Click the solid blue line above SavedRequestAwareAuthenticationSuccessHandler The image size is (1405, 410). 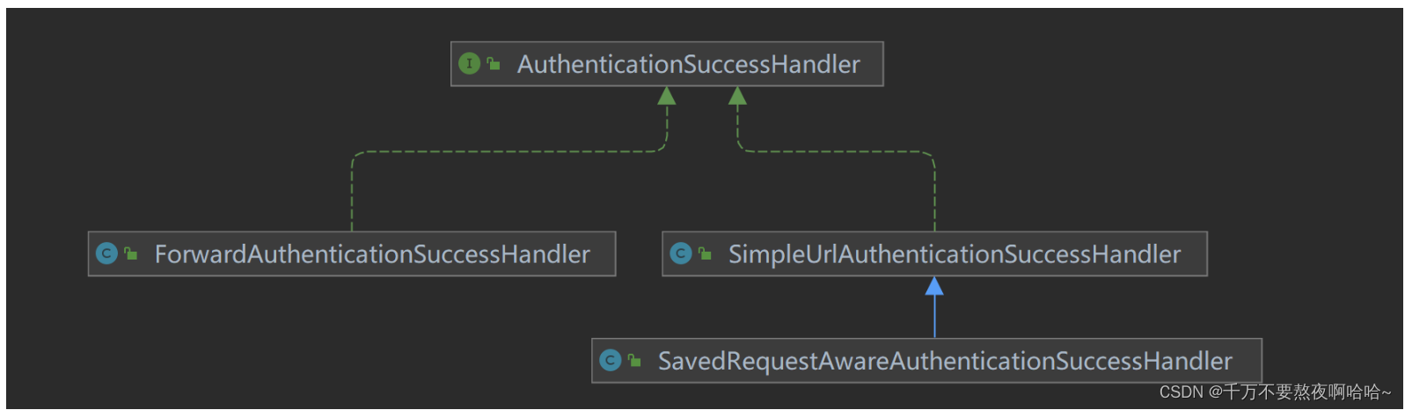tap(934, 318)
